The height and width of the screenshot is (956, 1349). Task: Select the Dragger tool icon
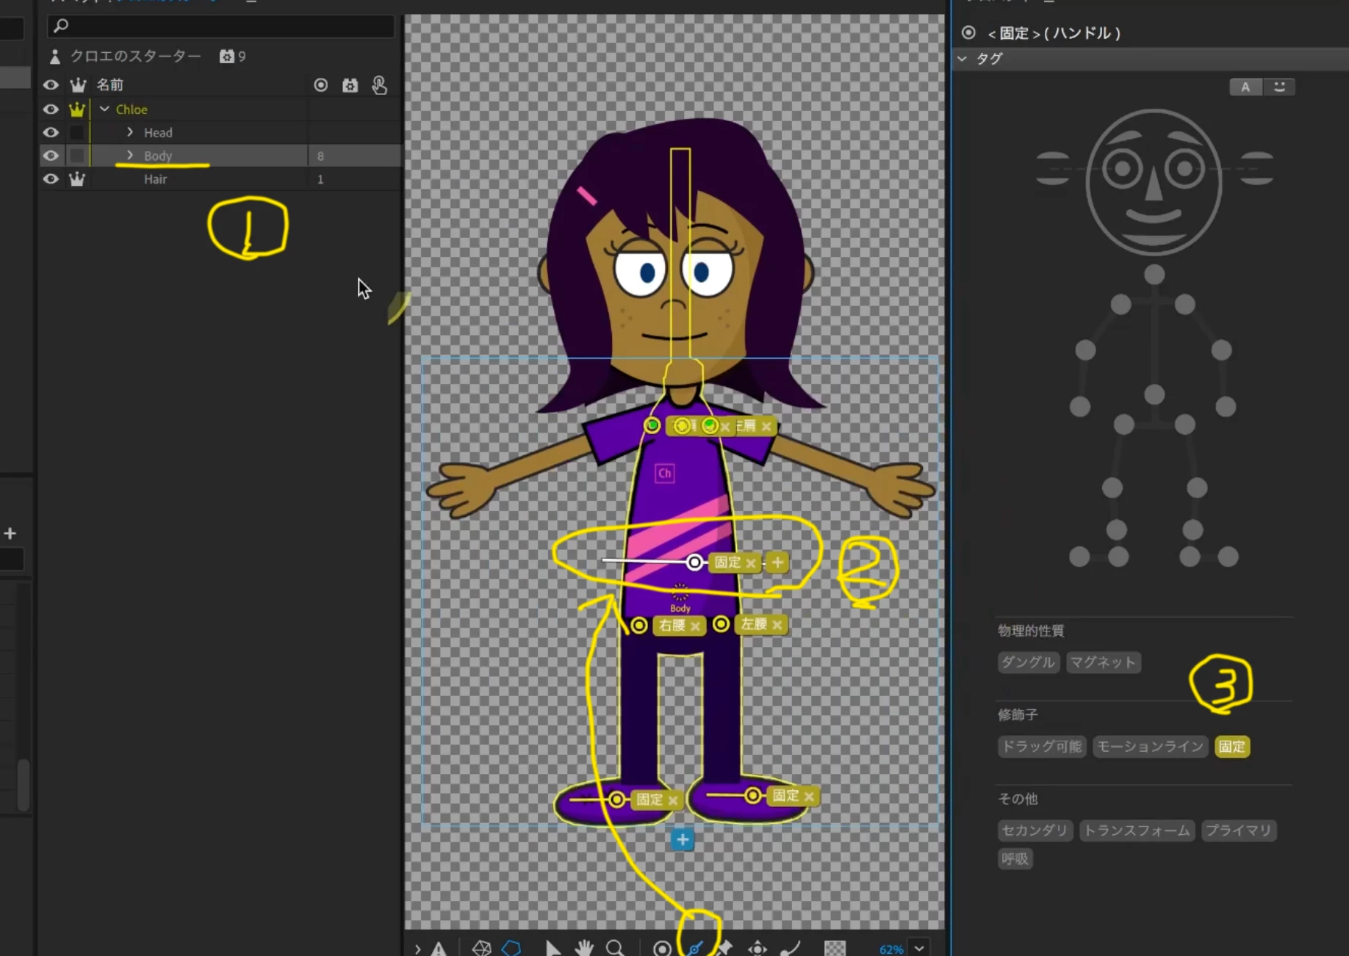[758, 948]
